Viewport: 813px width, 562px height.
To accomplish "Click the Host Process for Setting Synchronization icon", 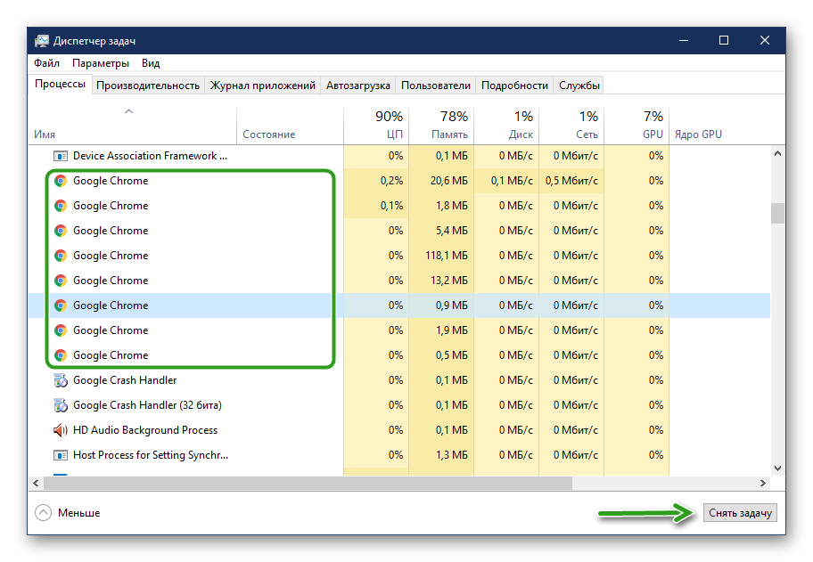I will point(61,455).
